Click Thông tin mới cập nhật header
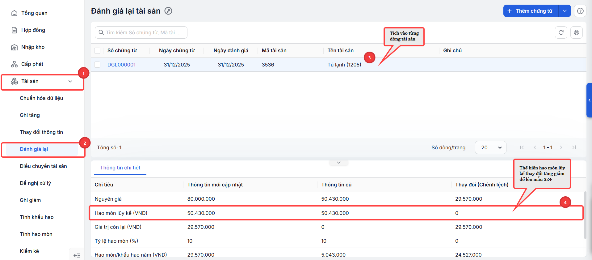 215,185
